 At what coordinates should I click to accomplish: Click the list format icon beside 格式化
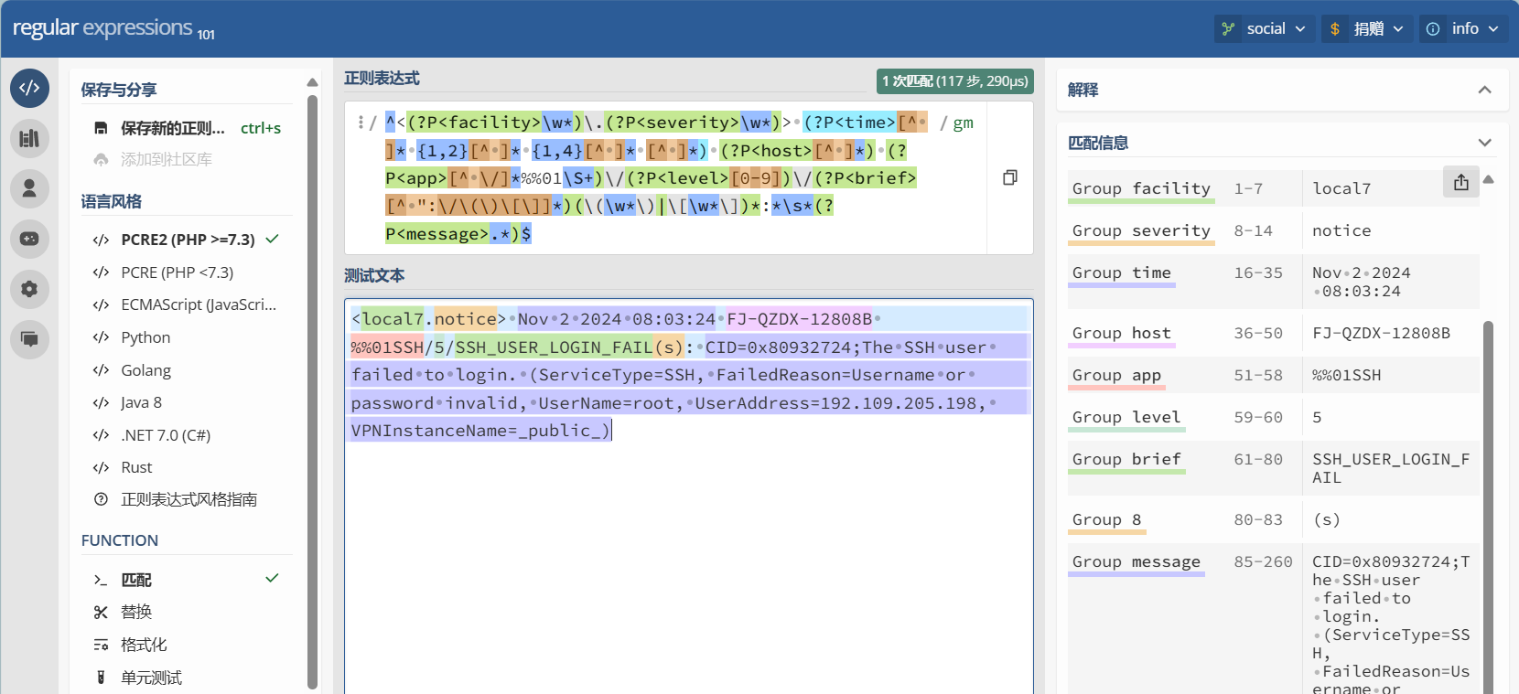pyautogui.click(x=101, y=645)
